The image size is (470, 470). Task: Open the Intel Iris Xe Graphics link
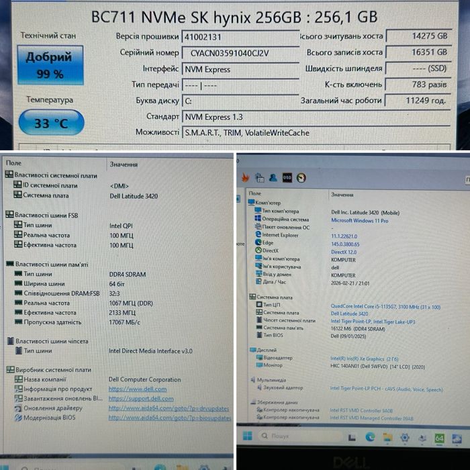(364, 359)
